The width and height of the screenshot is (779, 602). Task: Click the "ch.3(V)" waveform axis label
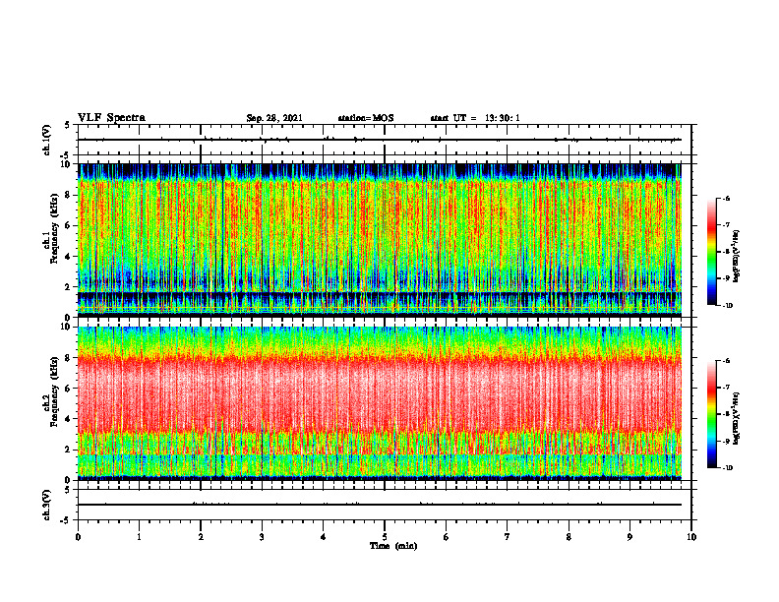tap(47, 505)
